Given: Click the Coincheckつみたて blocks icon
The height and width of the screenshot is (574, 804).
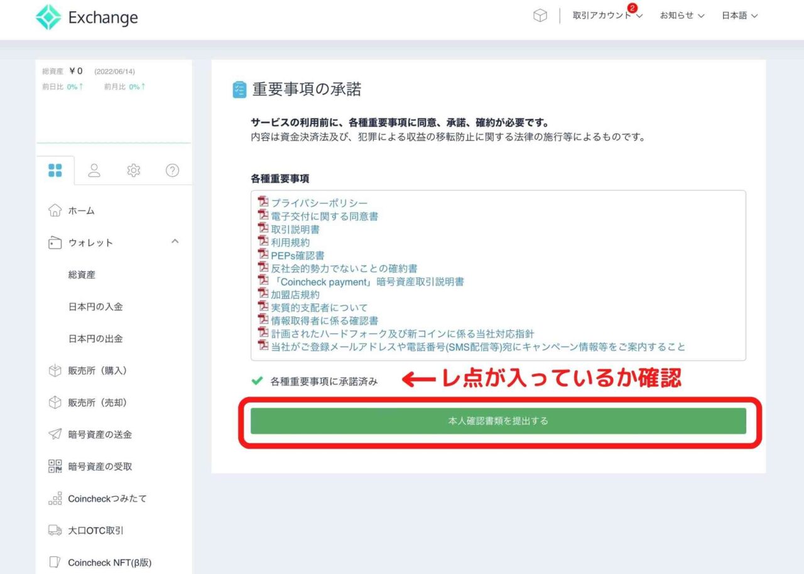Looking at the screenshot, I should point(55,499).
